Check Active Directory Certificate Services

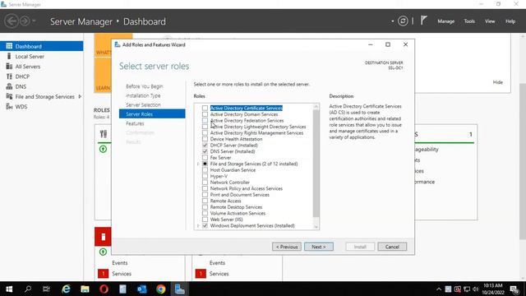click(x=205, y=108)
